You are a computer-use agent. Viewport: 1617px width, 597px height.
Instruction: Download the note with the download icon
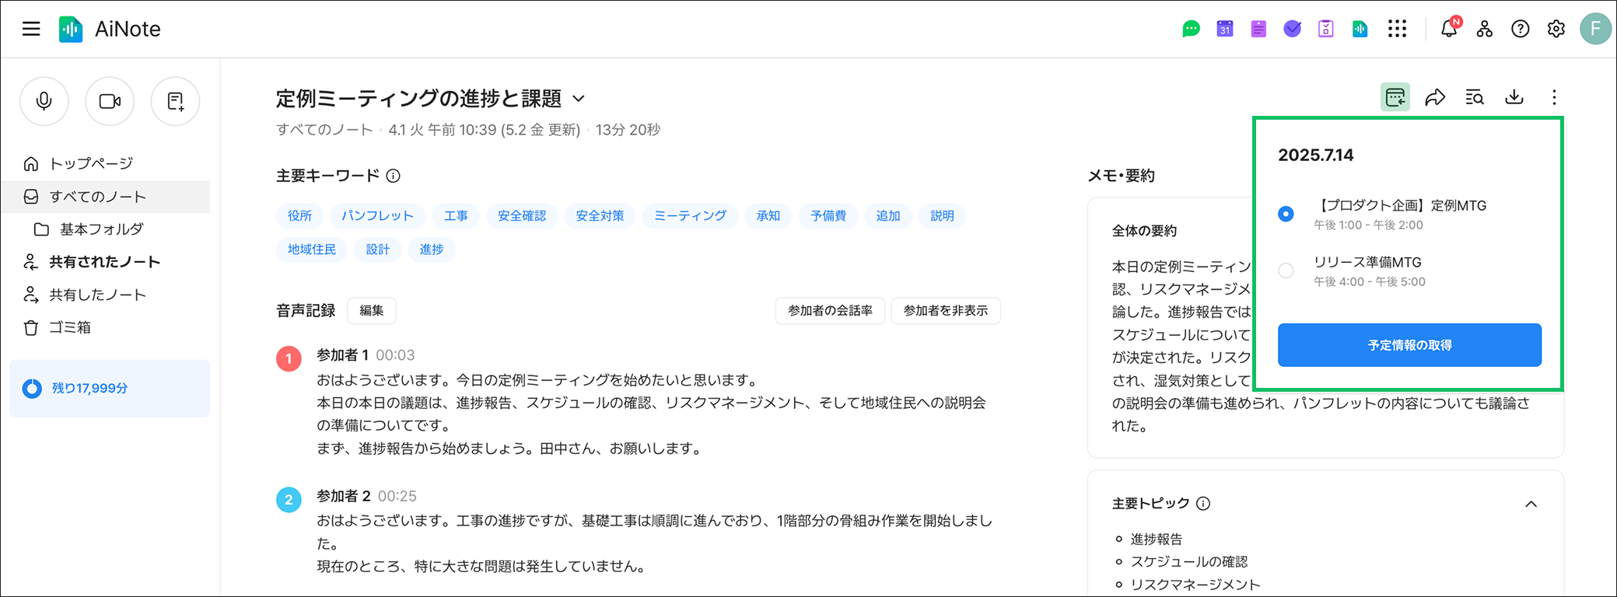[x=1514, y=97]
